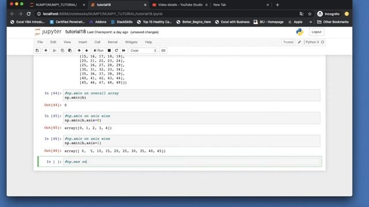
Task: Run the selected cell
Action: (x=99, y=51)
